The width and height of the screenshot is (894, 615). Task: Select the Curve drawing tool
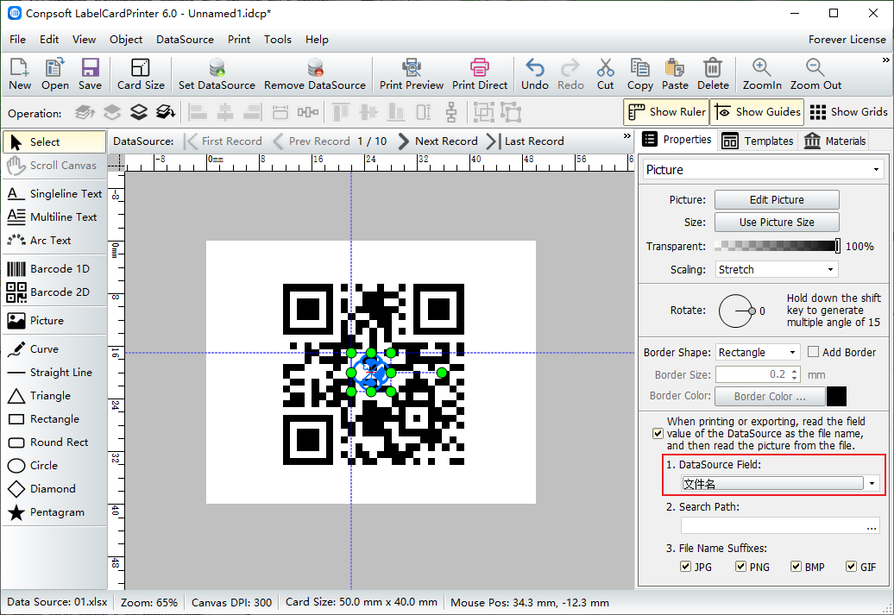[54, 348]
